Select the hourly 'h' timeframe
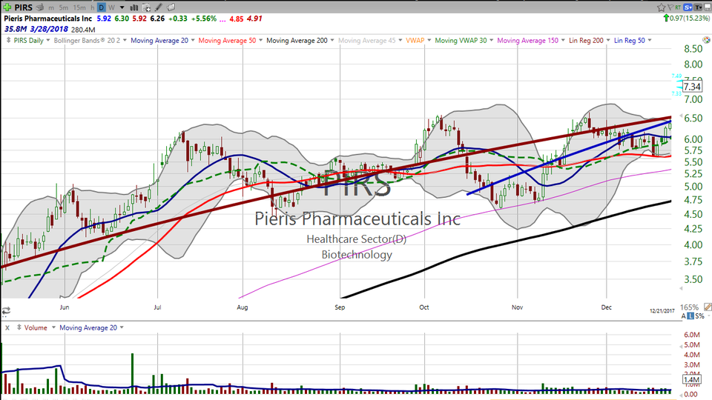712x400 pixels. [x=93, y=7]
